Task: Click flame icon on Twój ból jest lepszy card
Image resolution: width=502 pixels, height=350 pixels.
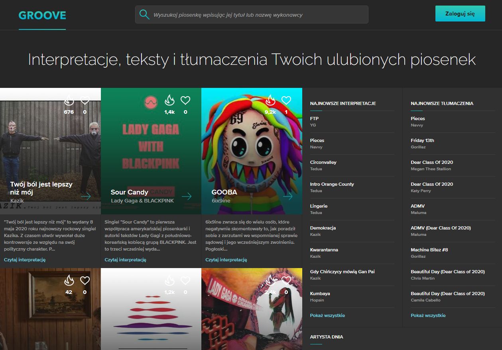Action: click(x=69, y=100)
